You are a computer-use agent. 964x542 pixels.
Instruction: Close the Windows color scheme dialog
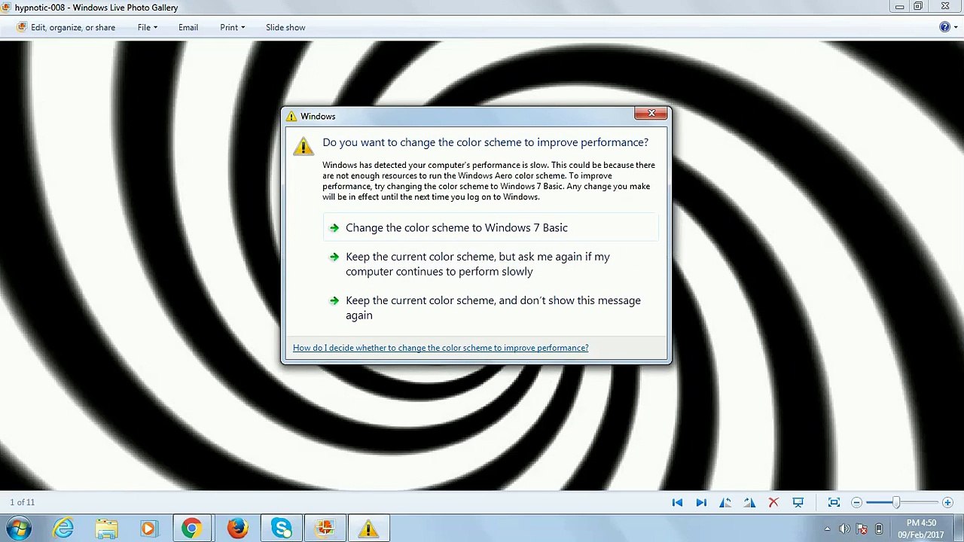point(651,114)
